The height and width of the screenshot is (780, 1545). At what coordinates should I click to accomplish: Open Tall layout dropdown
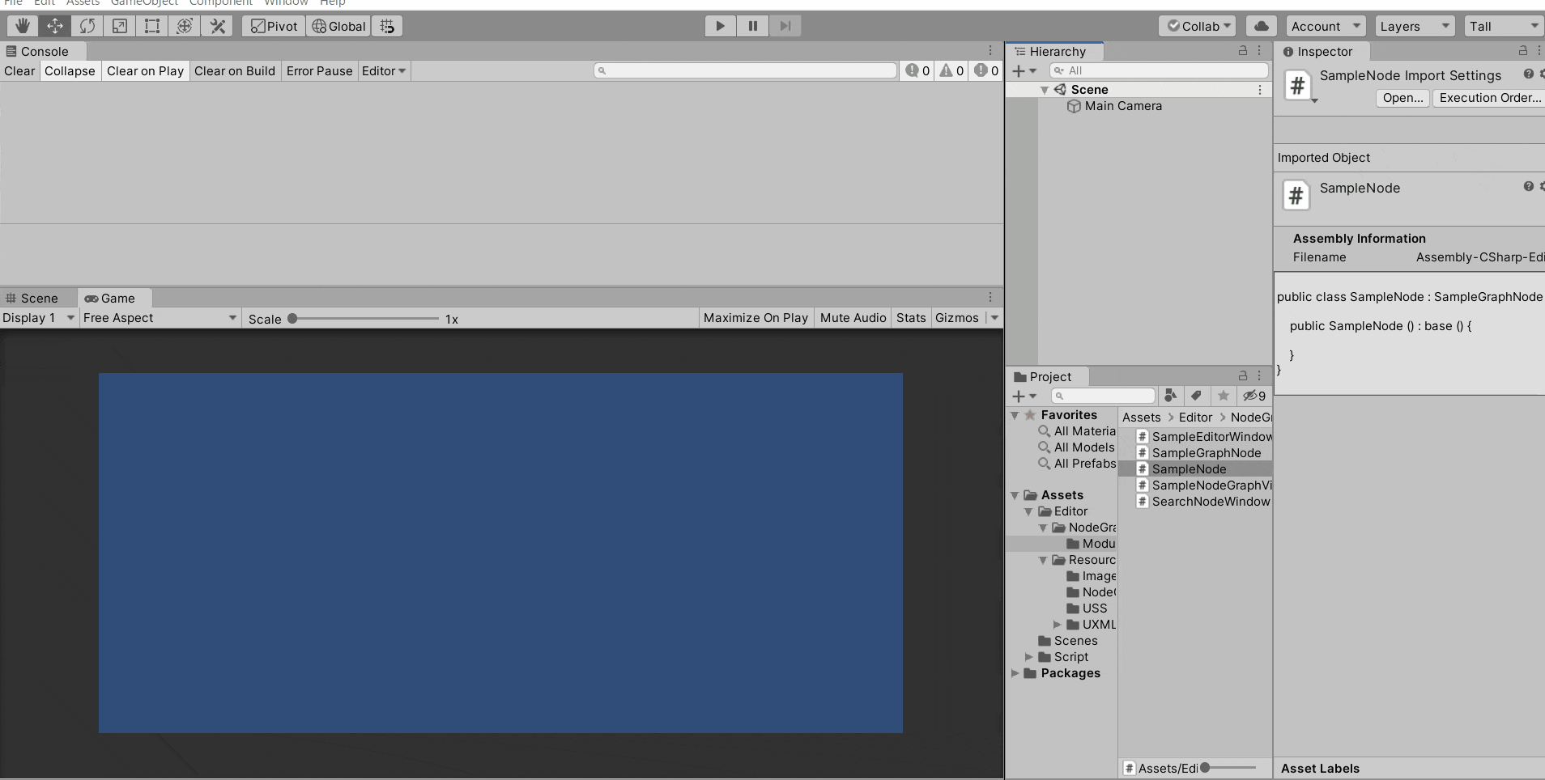click(x=1505, y=26)
